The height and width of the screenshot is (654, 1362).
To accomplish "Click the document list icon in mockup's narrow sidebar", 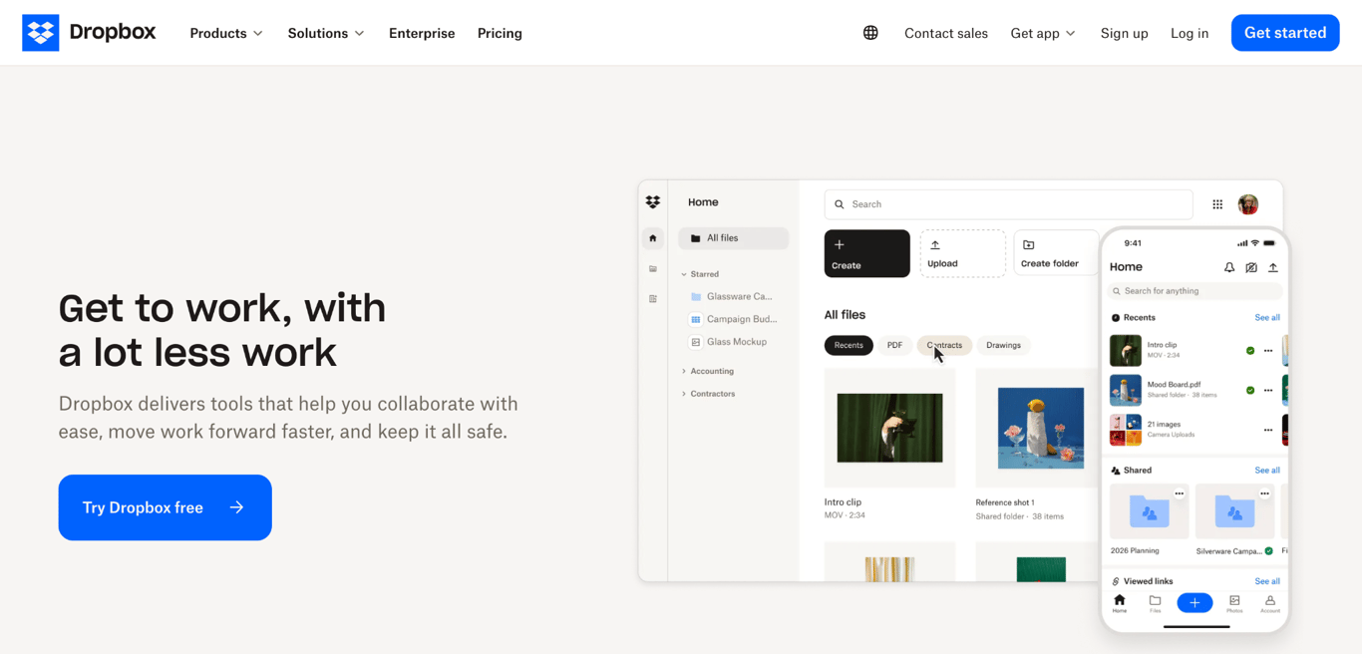I will [x=653, y=299].
